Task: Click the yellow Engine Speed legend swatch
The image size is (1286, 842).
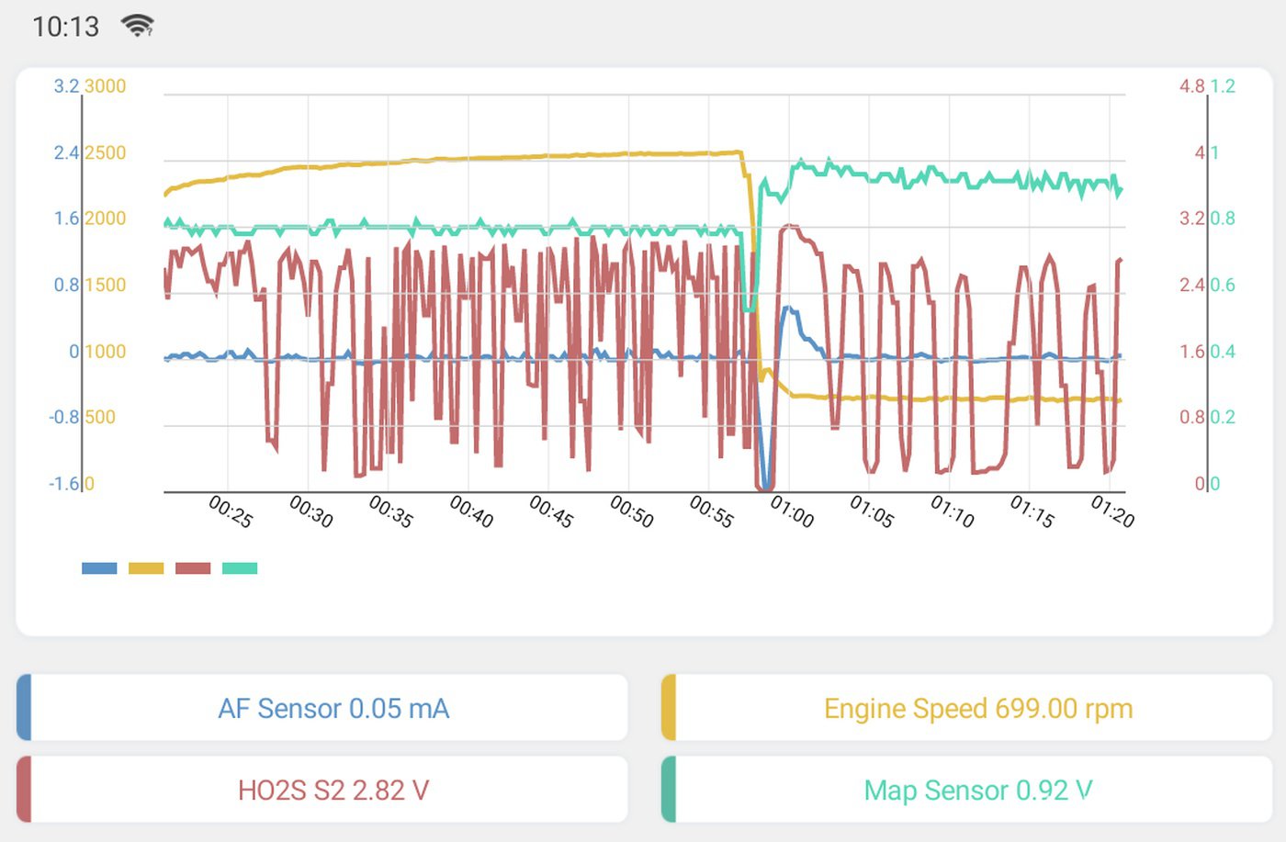Action: click(146, 568)
